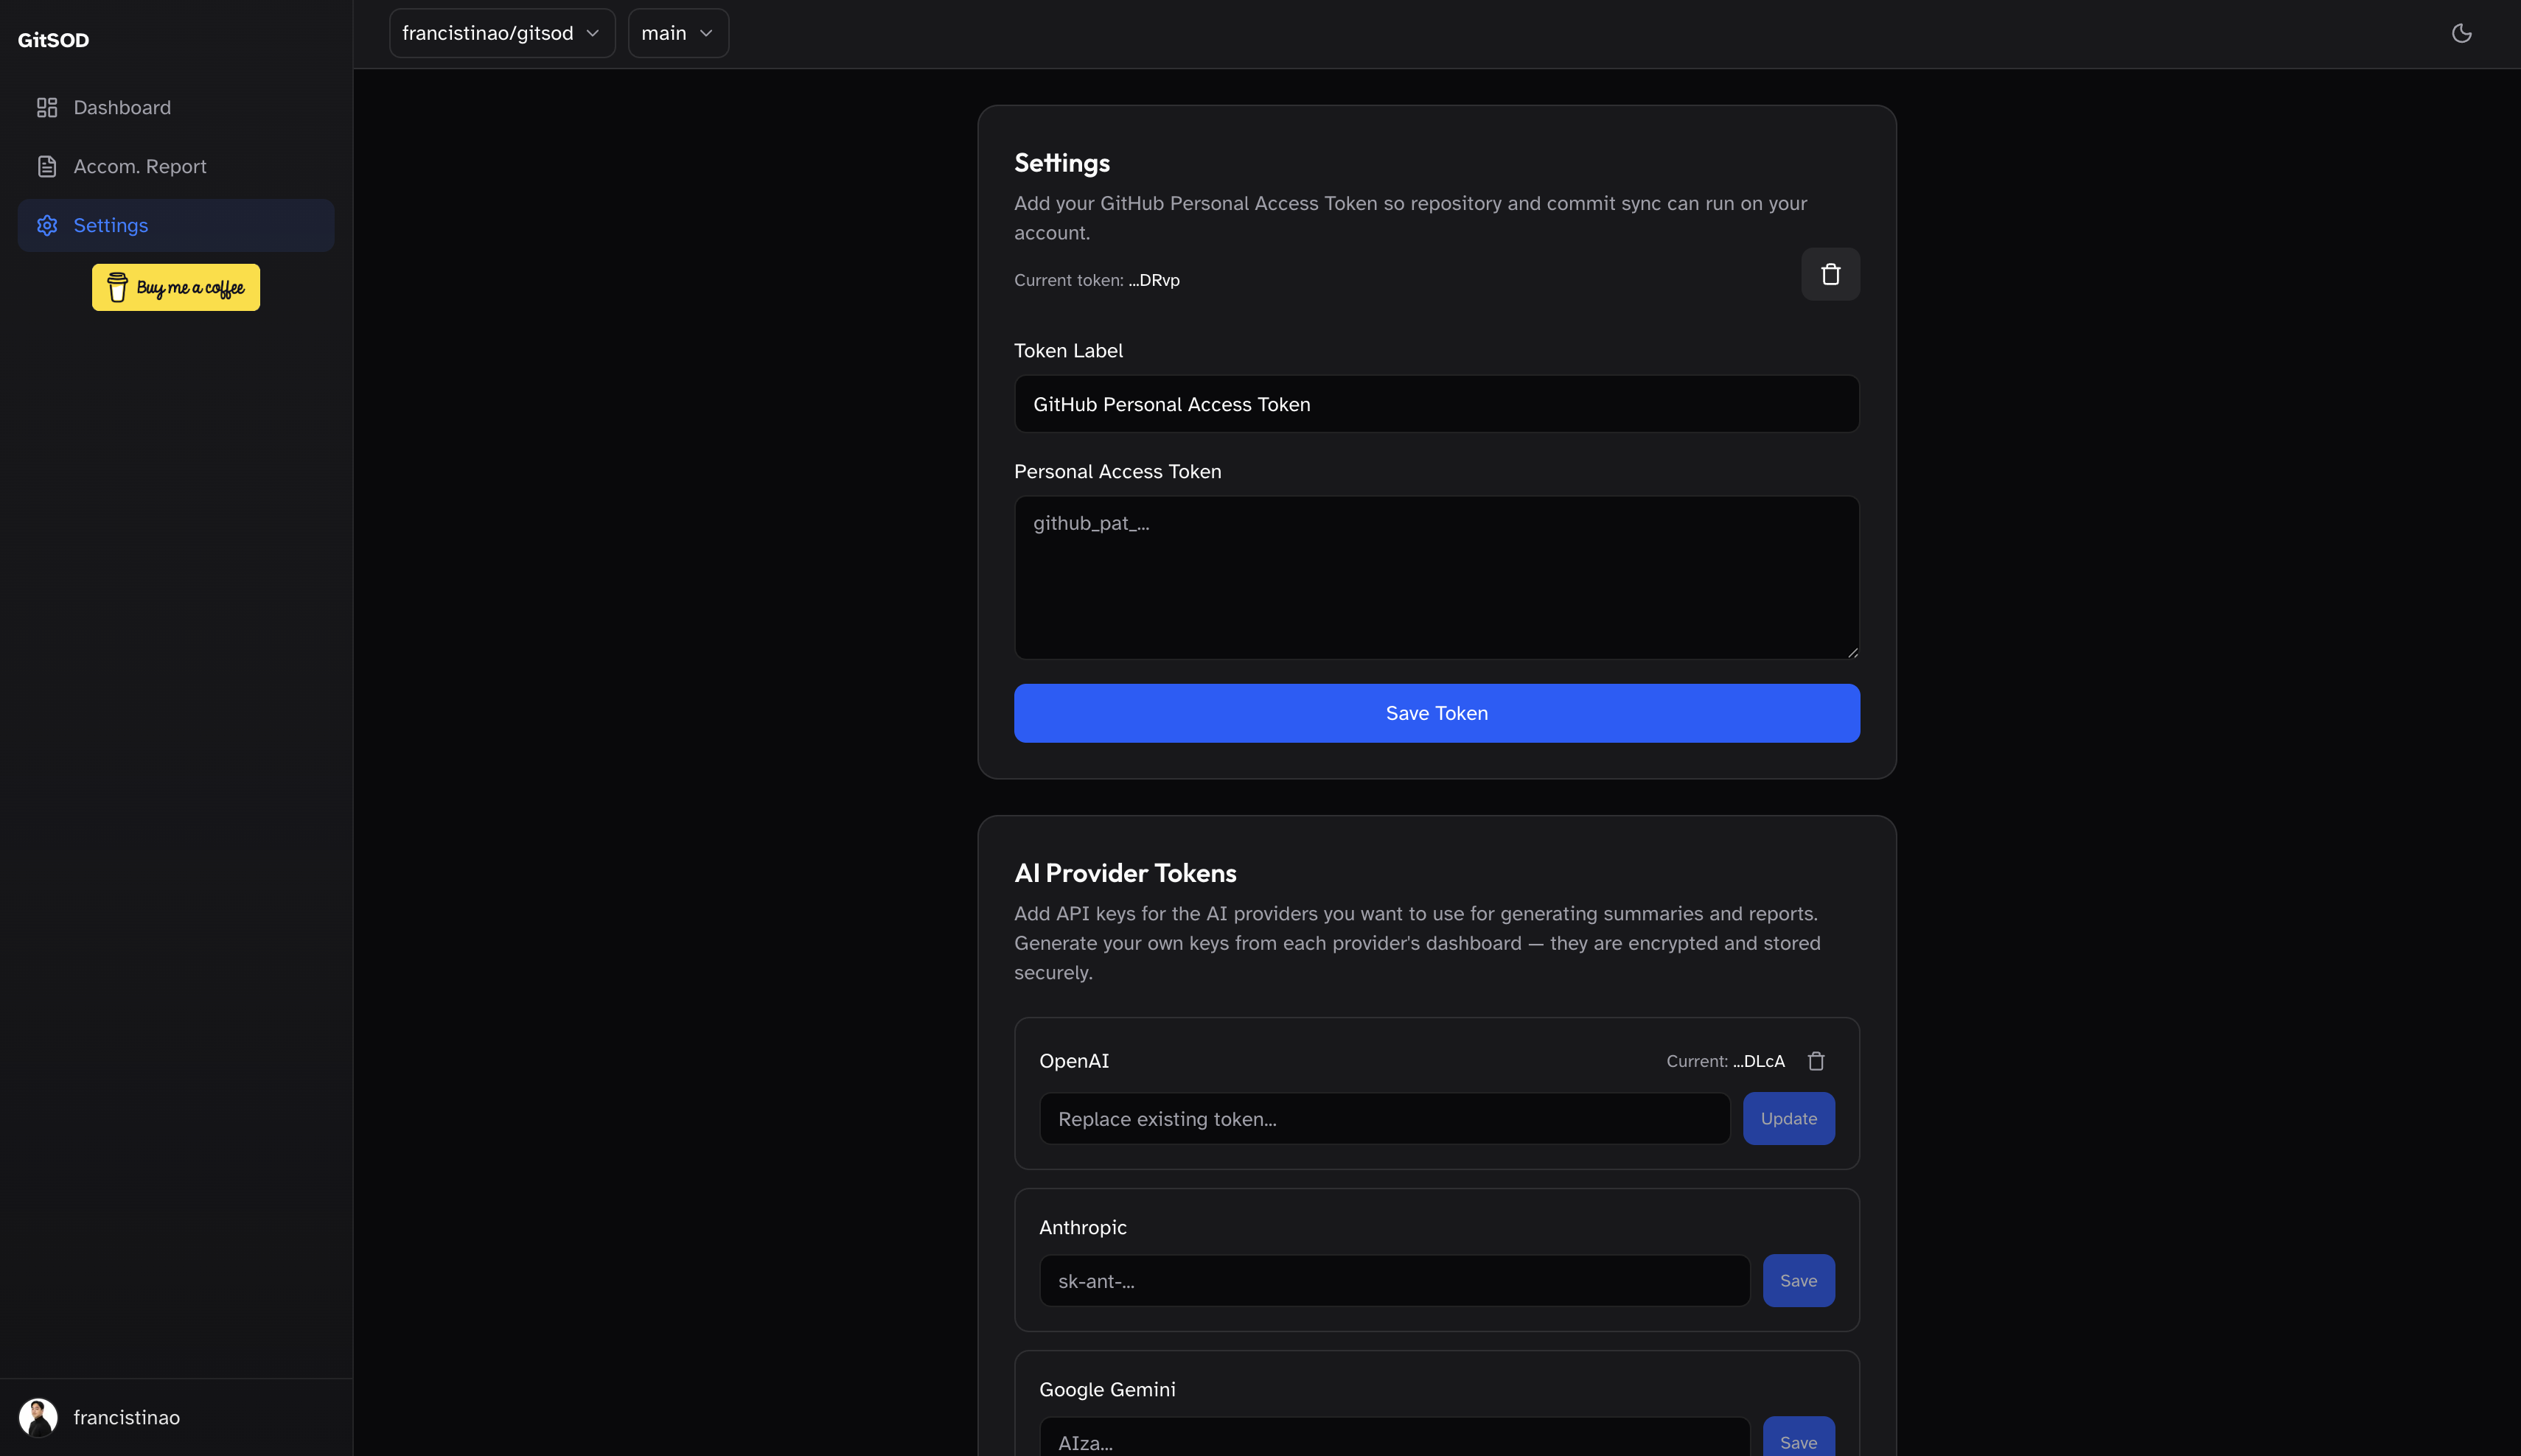Screen dimensions: 2521x1456
Task: Go to the Accom. Report page
Action: coord(140,166)
